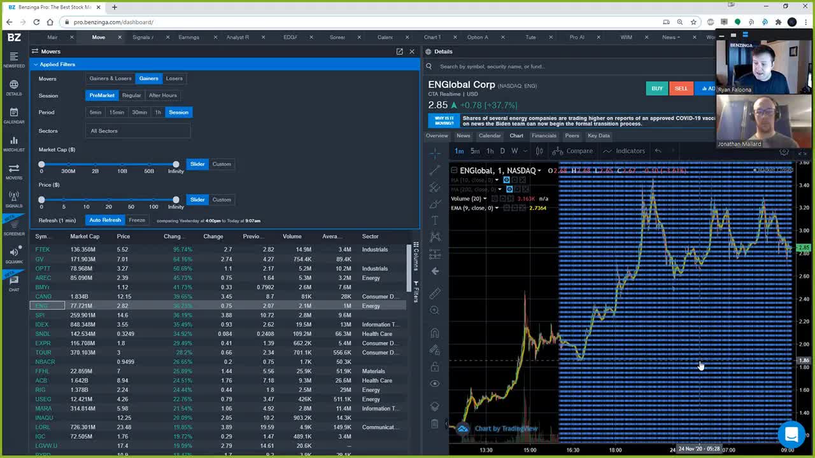
Task: Select the trend line drawing tool
Action: click(435, 170)
